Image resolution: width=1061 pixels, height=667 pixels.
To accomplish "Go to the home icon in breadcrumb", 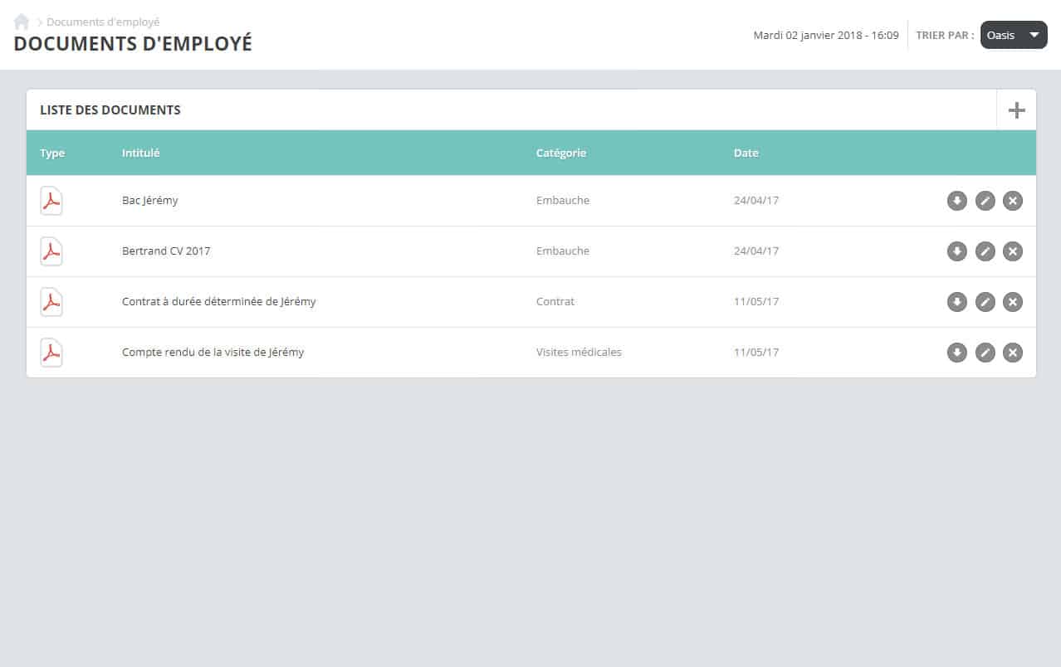I will click(x=22, y=22).
